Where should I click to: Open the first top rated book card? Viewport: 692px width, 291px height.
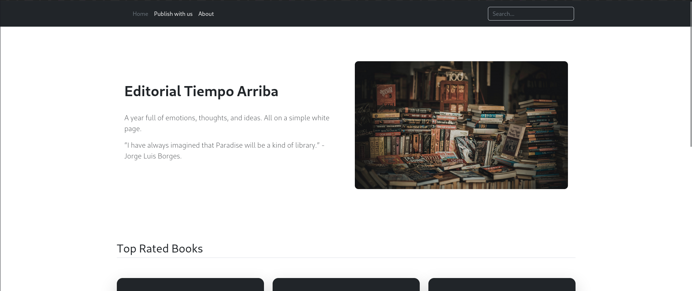pos(190,285)
